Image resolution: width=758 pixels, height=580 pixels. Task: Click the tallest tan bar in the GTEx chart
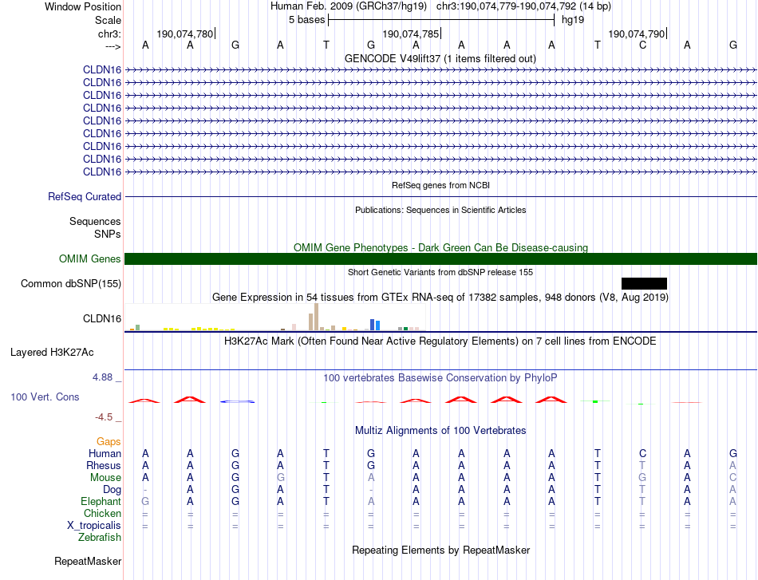pyautogui.click(x=317, y=317)
